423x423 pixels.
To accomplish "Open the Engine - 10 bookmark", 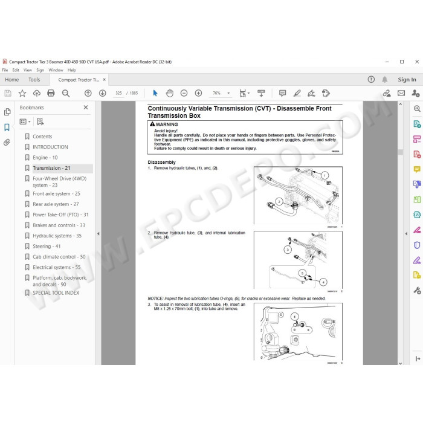I will click(45, 158).
